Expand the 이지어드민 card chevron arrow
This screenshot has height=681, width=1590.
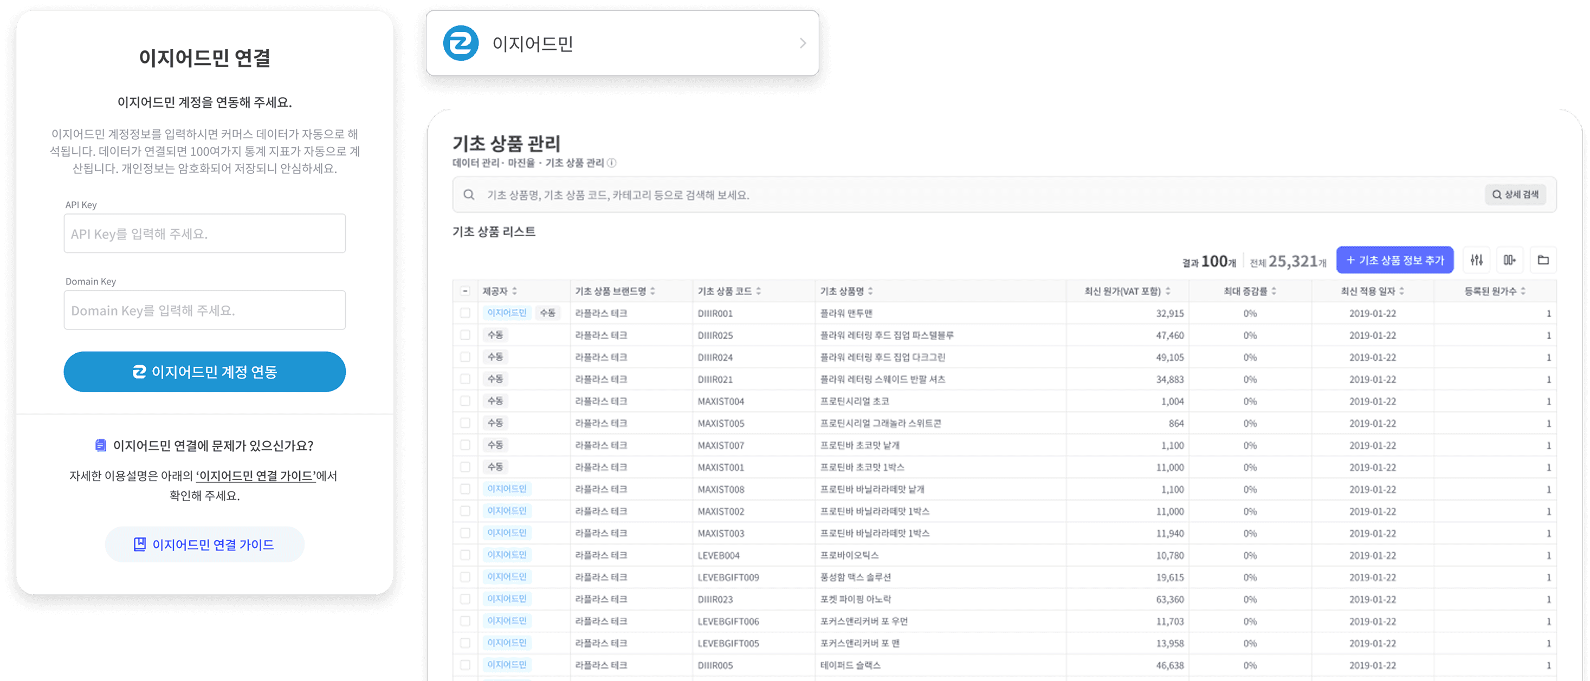coord(803,43)
